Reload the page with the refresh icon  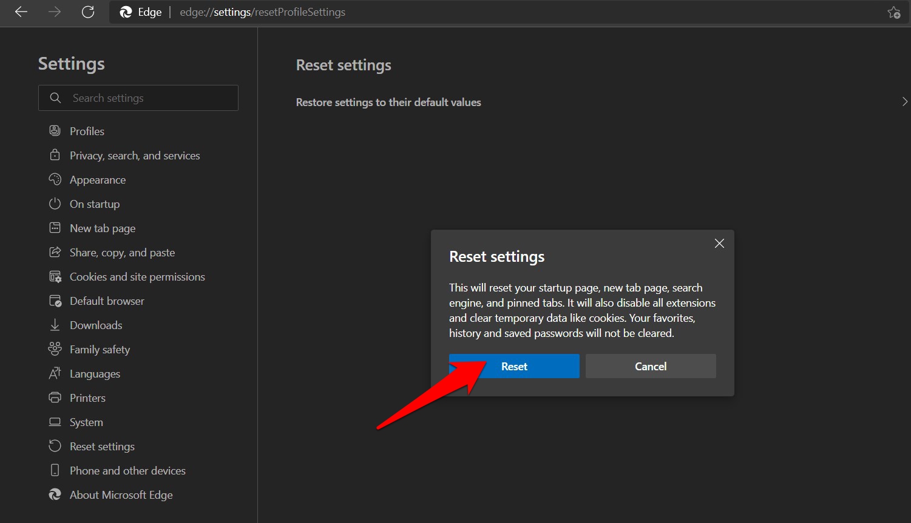coord(87,12)
